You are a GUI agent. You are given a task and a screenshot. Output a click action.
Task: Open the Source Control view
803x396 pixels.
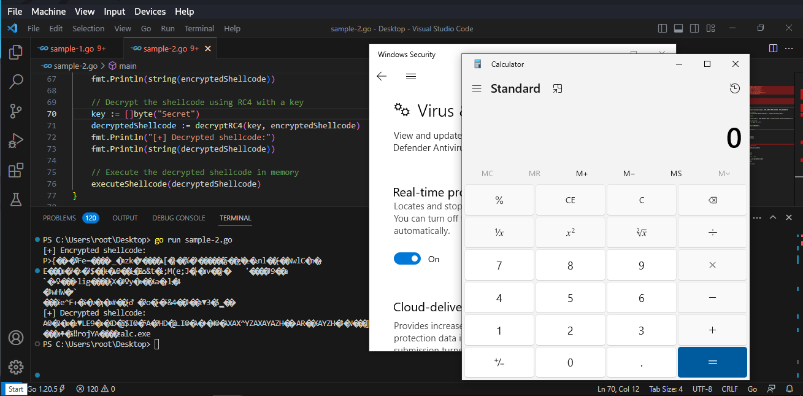coord(16,111)
